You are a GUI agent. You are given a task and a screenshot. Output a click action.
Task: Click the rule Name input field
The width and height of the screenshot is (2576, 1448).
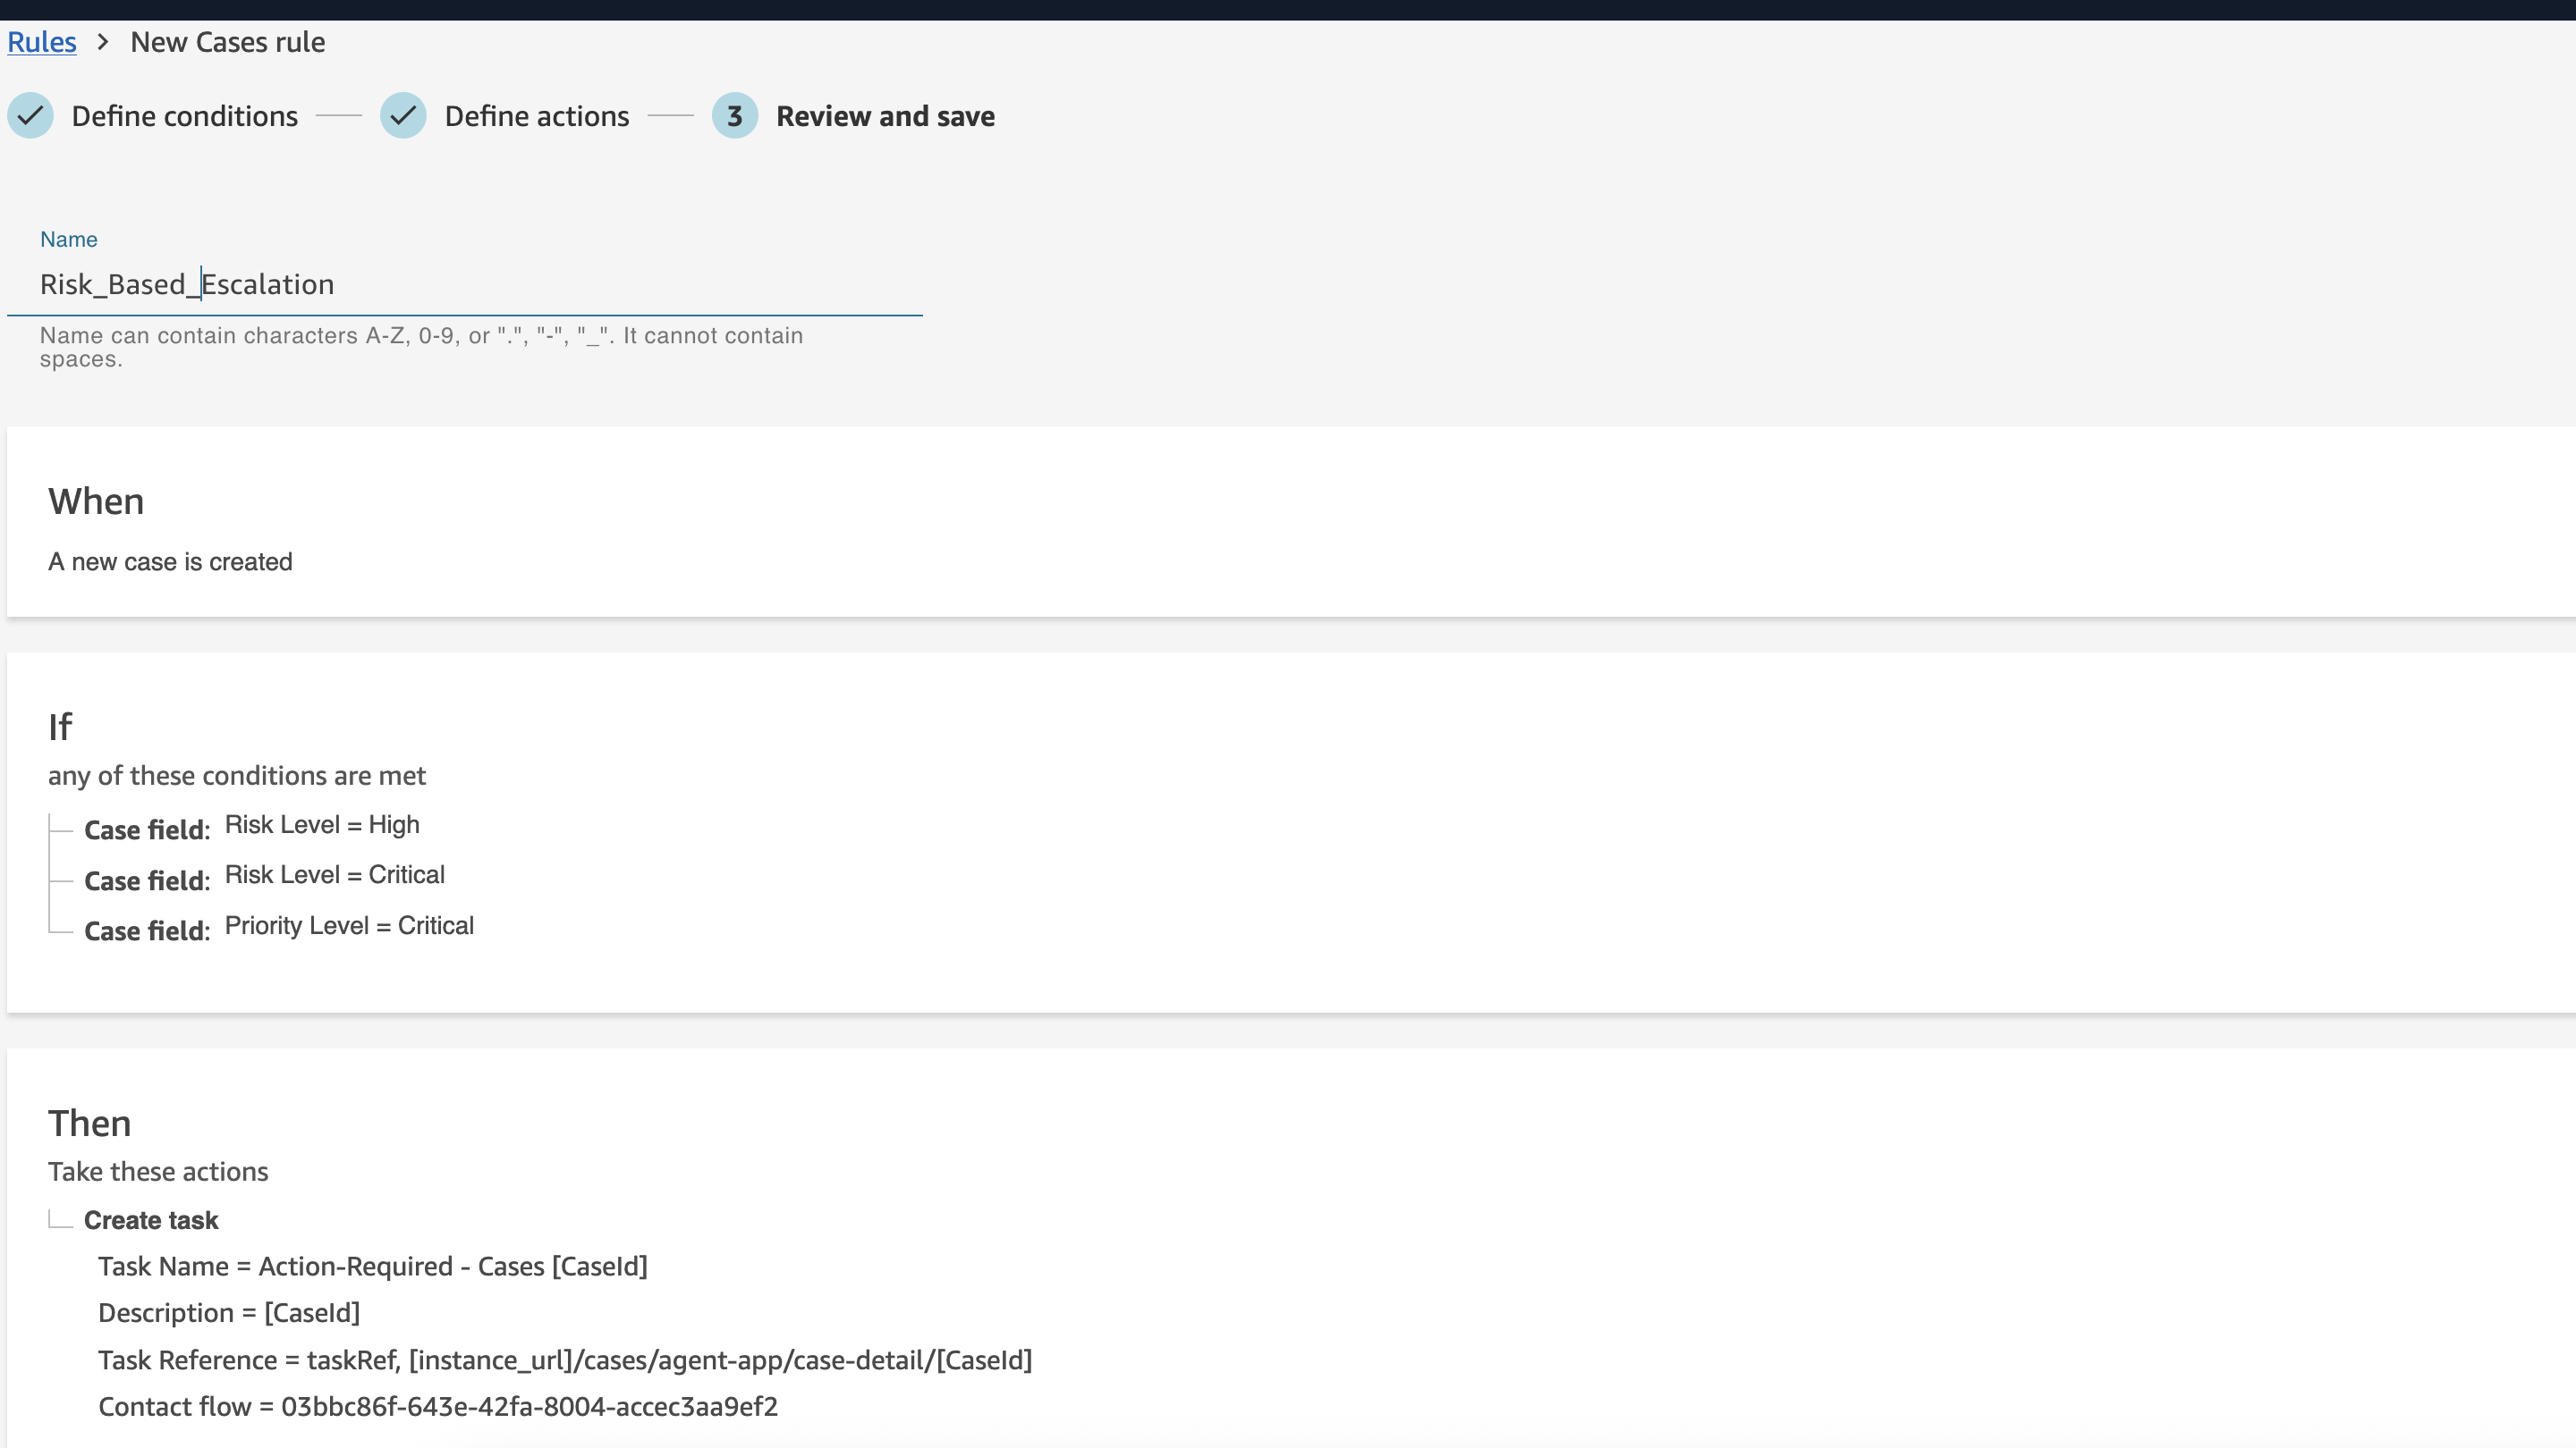(x=464, y=285)
